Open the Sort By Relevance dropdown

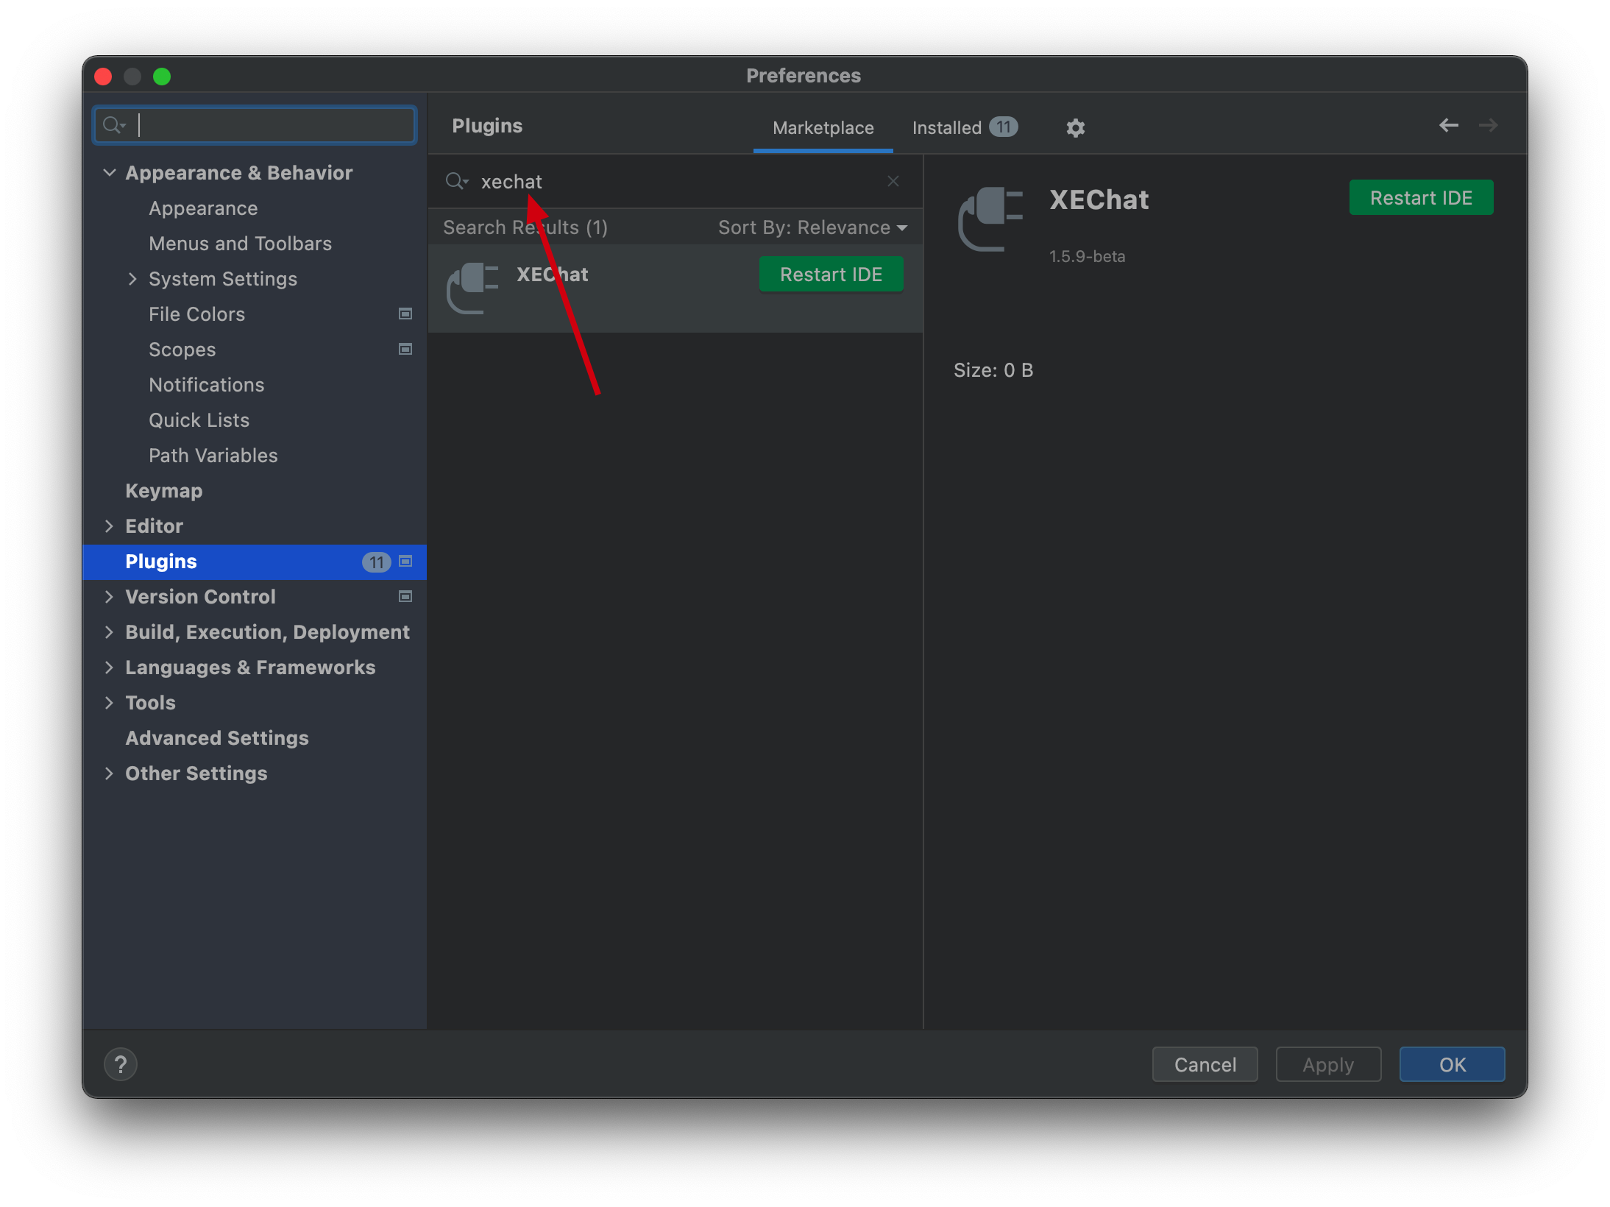812,228
